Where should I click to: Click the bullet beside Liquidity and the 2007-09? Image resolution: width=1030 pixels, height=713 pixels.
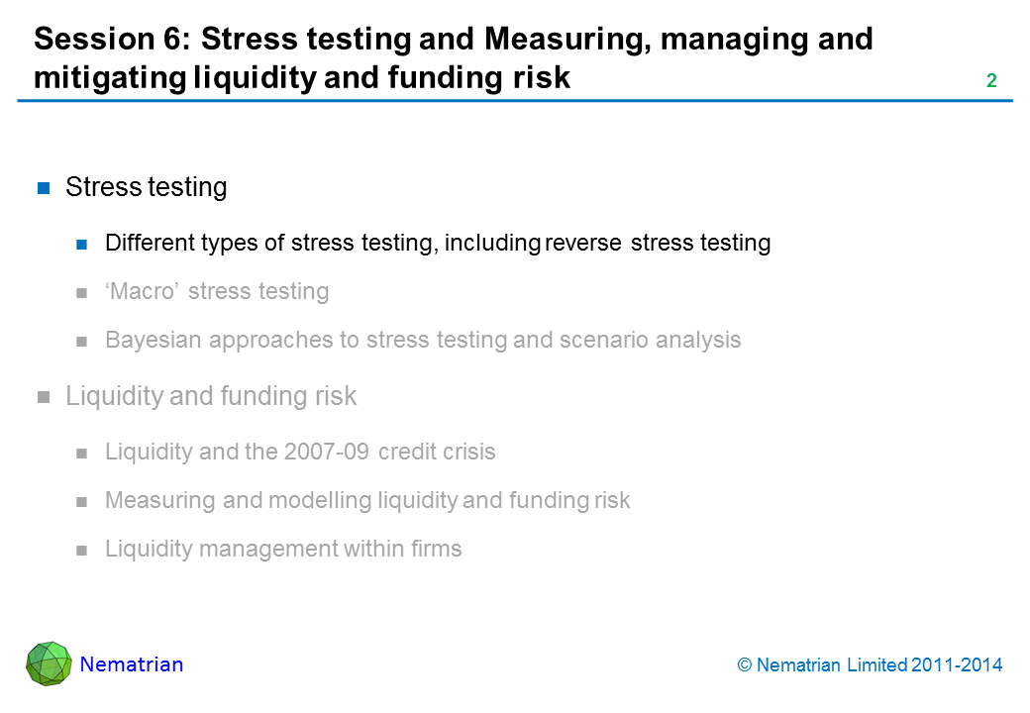click(x=83, y=453)
